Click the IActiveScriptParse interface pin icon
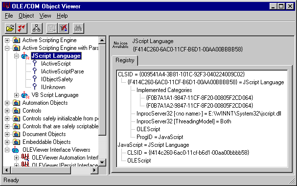This screenshot has width=297, height=186. (34, 71)
